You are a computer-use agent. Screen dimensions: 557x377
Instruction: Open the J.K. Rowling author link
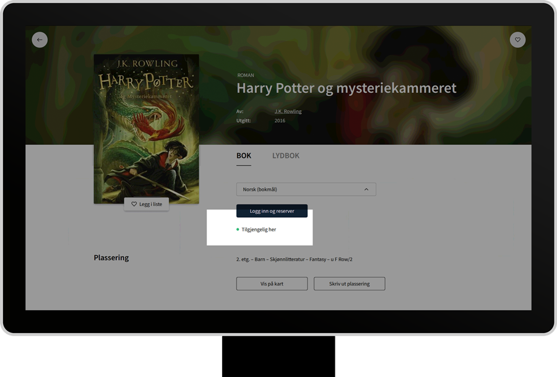coord(288,111)
